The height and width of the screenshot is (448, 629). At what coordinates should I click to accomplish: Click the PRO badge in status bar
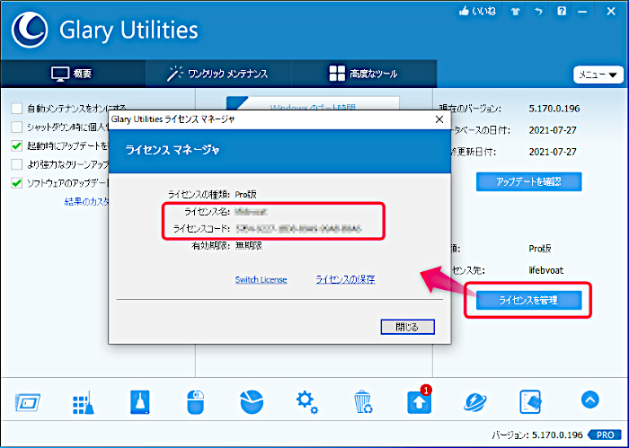[x=606, y=435]
